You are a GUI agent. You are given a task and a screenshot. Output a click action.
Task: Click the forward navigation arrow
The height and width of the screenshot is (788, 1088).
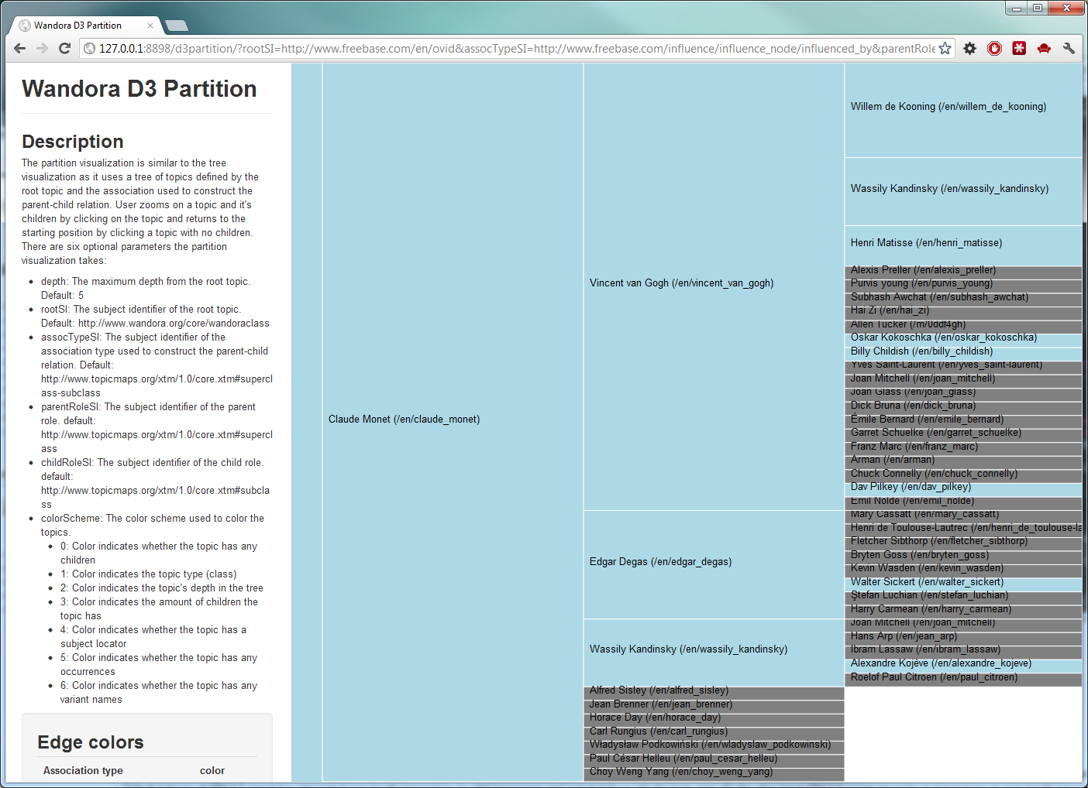pos(41,48)
